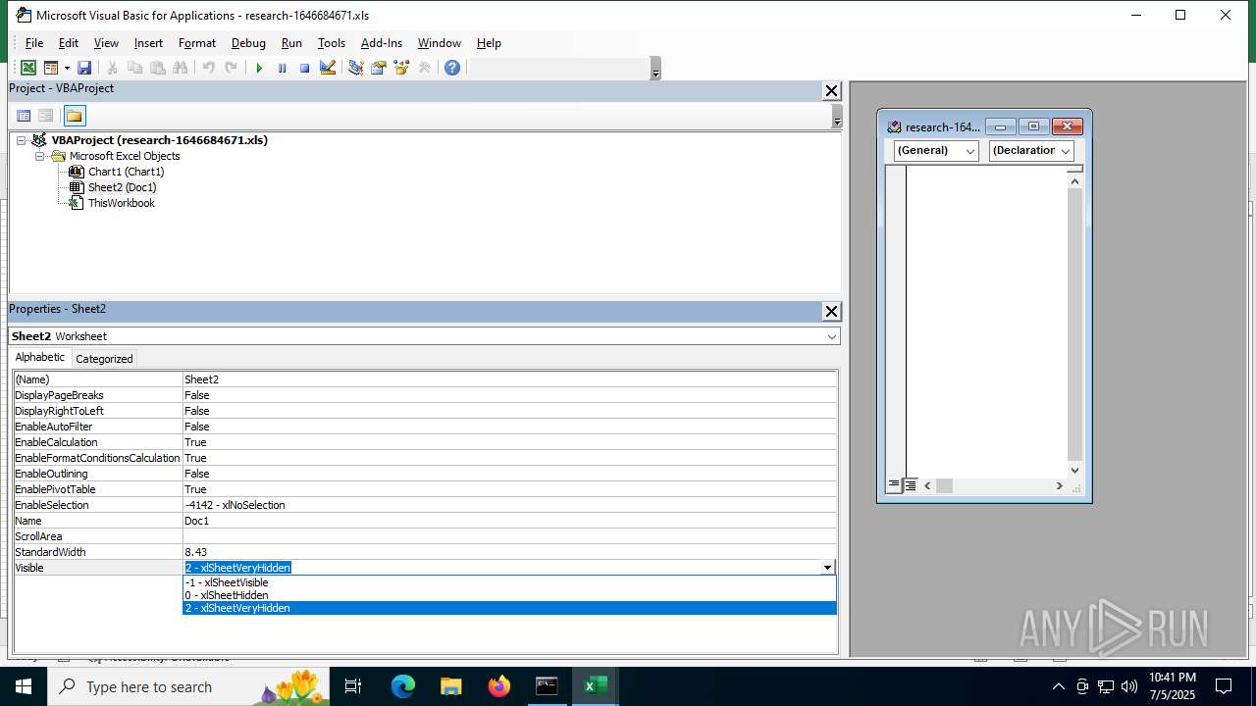Click Full Module View button in code window
The width and height of the screenshot is (1256, 706).
pyautogui.click(x=911, y=485)
